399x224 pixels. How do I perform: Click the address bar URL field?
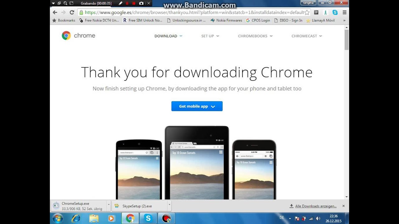point(193,12)
